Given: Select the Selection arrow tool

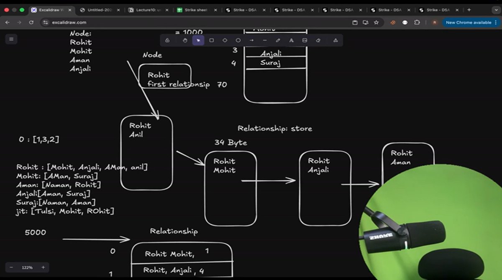Looking at the screenshot, I should 198,41.
